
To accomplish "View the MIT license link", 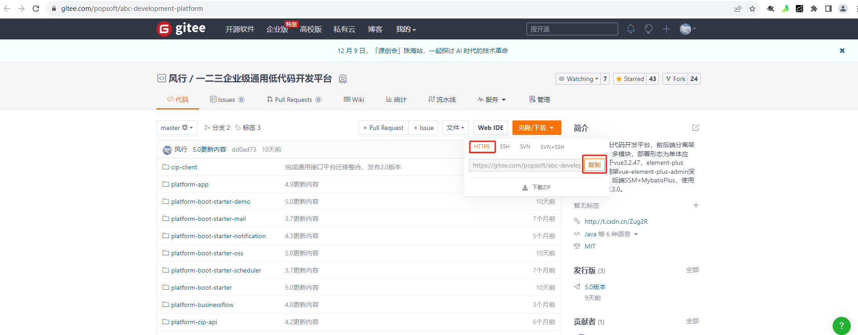I will click(590, 246).
